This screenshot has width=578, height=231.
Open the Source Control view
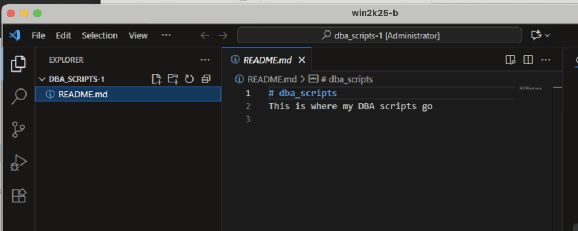coord(19,130)
